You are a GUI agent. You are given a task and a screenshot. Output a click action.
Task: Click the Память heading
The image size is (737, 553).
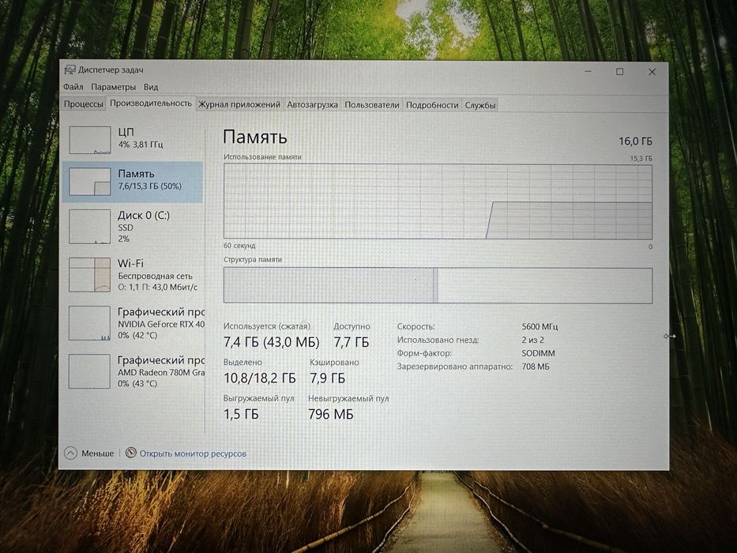[x=255, y=137]
